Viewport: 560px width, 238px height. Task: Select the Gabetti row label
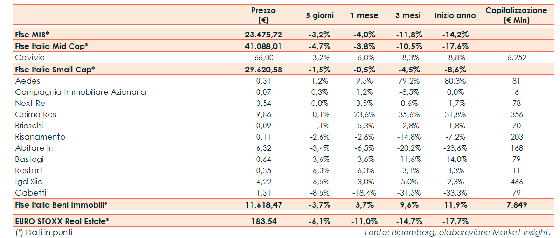coord(31,193)
